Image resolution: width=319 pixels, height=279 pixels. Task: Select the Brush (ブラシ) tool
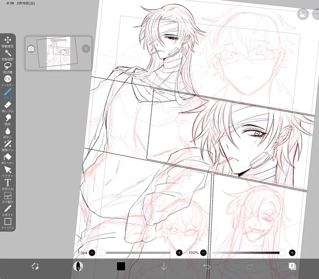[x=8, y=94]
